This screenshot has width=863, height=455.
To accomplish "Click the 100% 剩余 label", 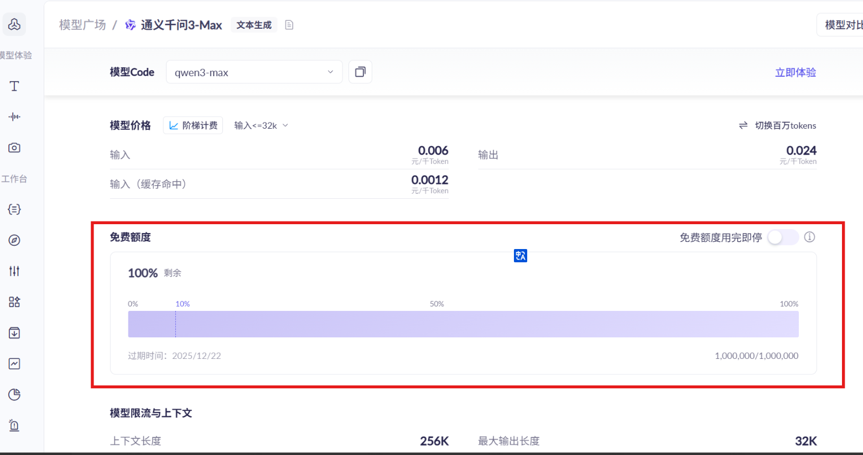I will pyautogui.click(x=154, y=273).
